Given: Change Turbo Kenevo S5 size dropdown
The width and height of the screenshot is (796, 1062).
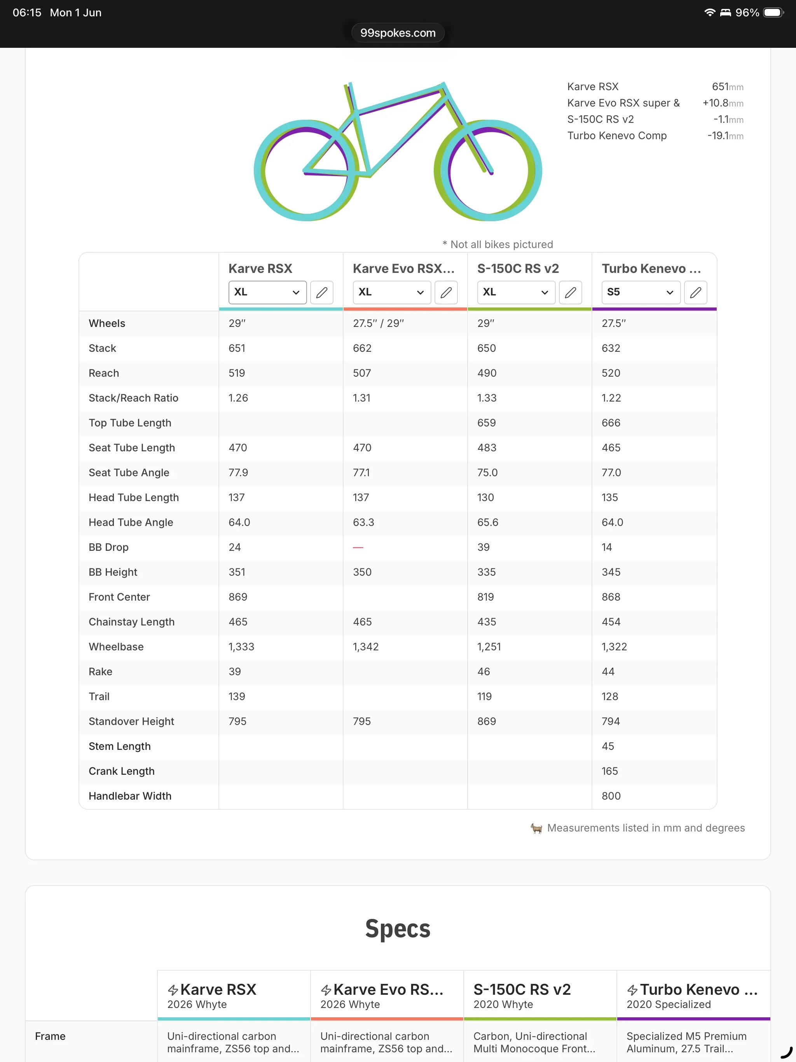Looking at the screenshot, I should click(641, 292).
